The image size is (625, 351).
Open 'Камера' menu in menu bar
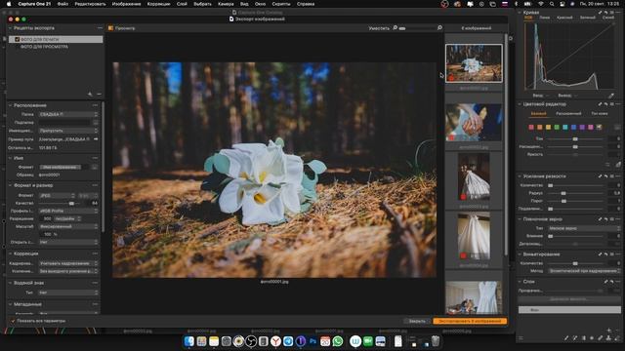226,4
